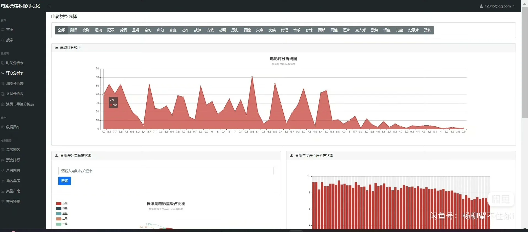528x232 pixels.
Task: Toggle the sidebar hamburger menu icon
Action: [49, 6]
